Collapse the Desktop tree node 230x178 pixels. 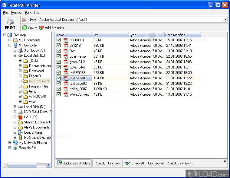click(x=5, y=35)
